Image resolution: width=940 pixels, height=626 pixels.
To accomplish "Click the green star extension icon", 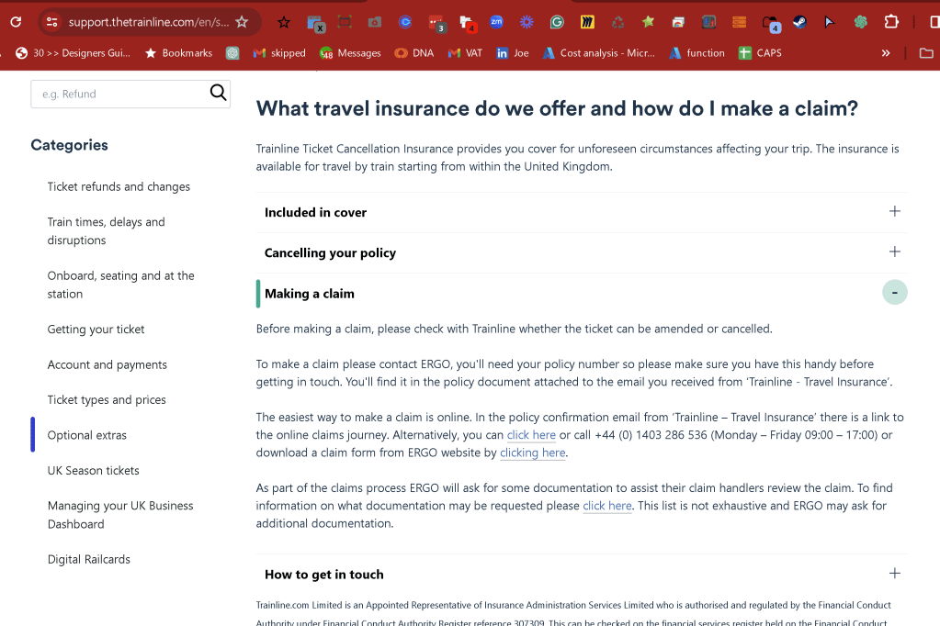I will (648, 22).
